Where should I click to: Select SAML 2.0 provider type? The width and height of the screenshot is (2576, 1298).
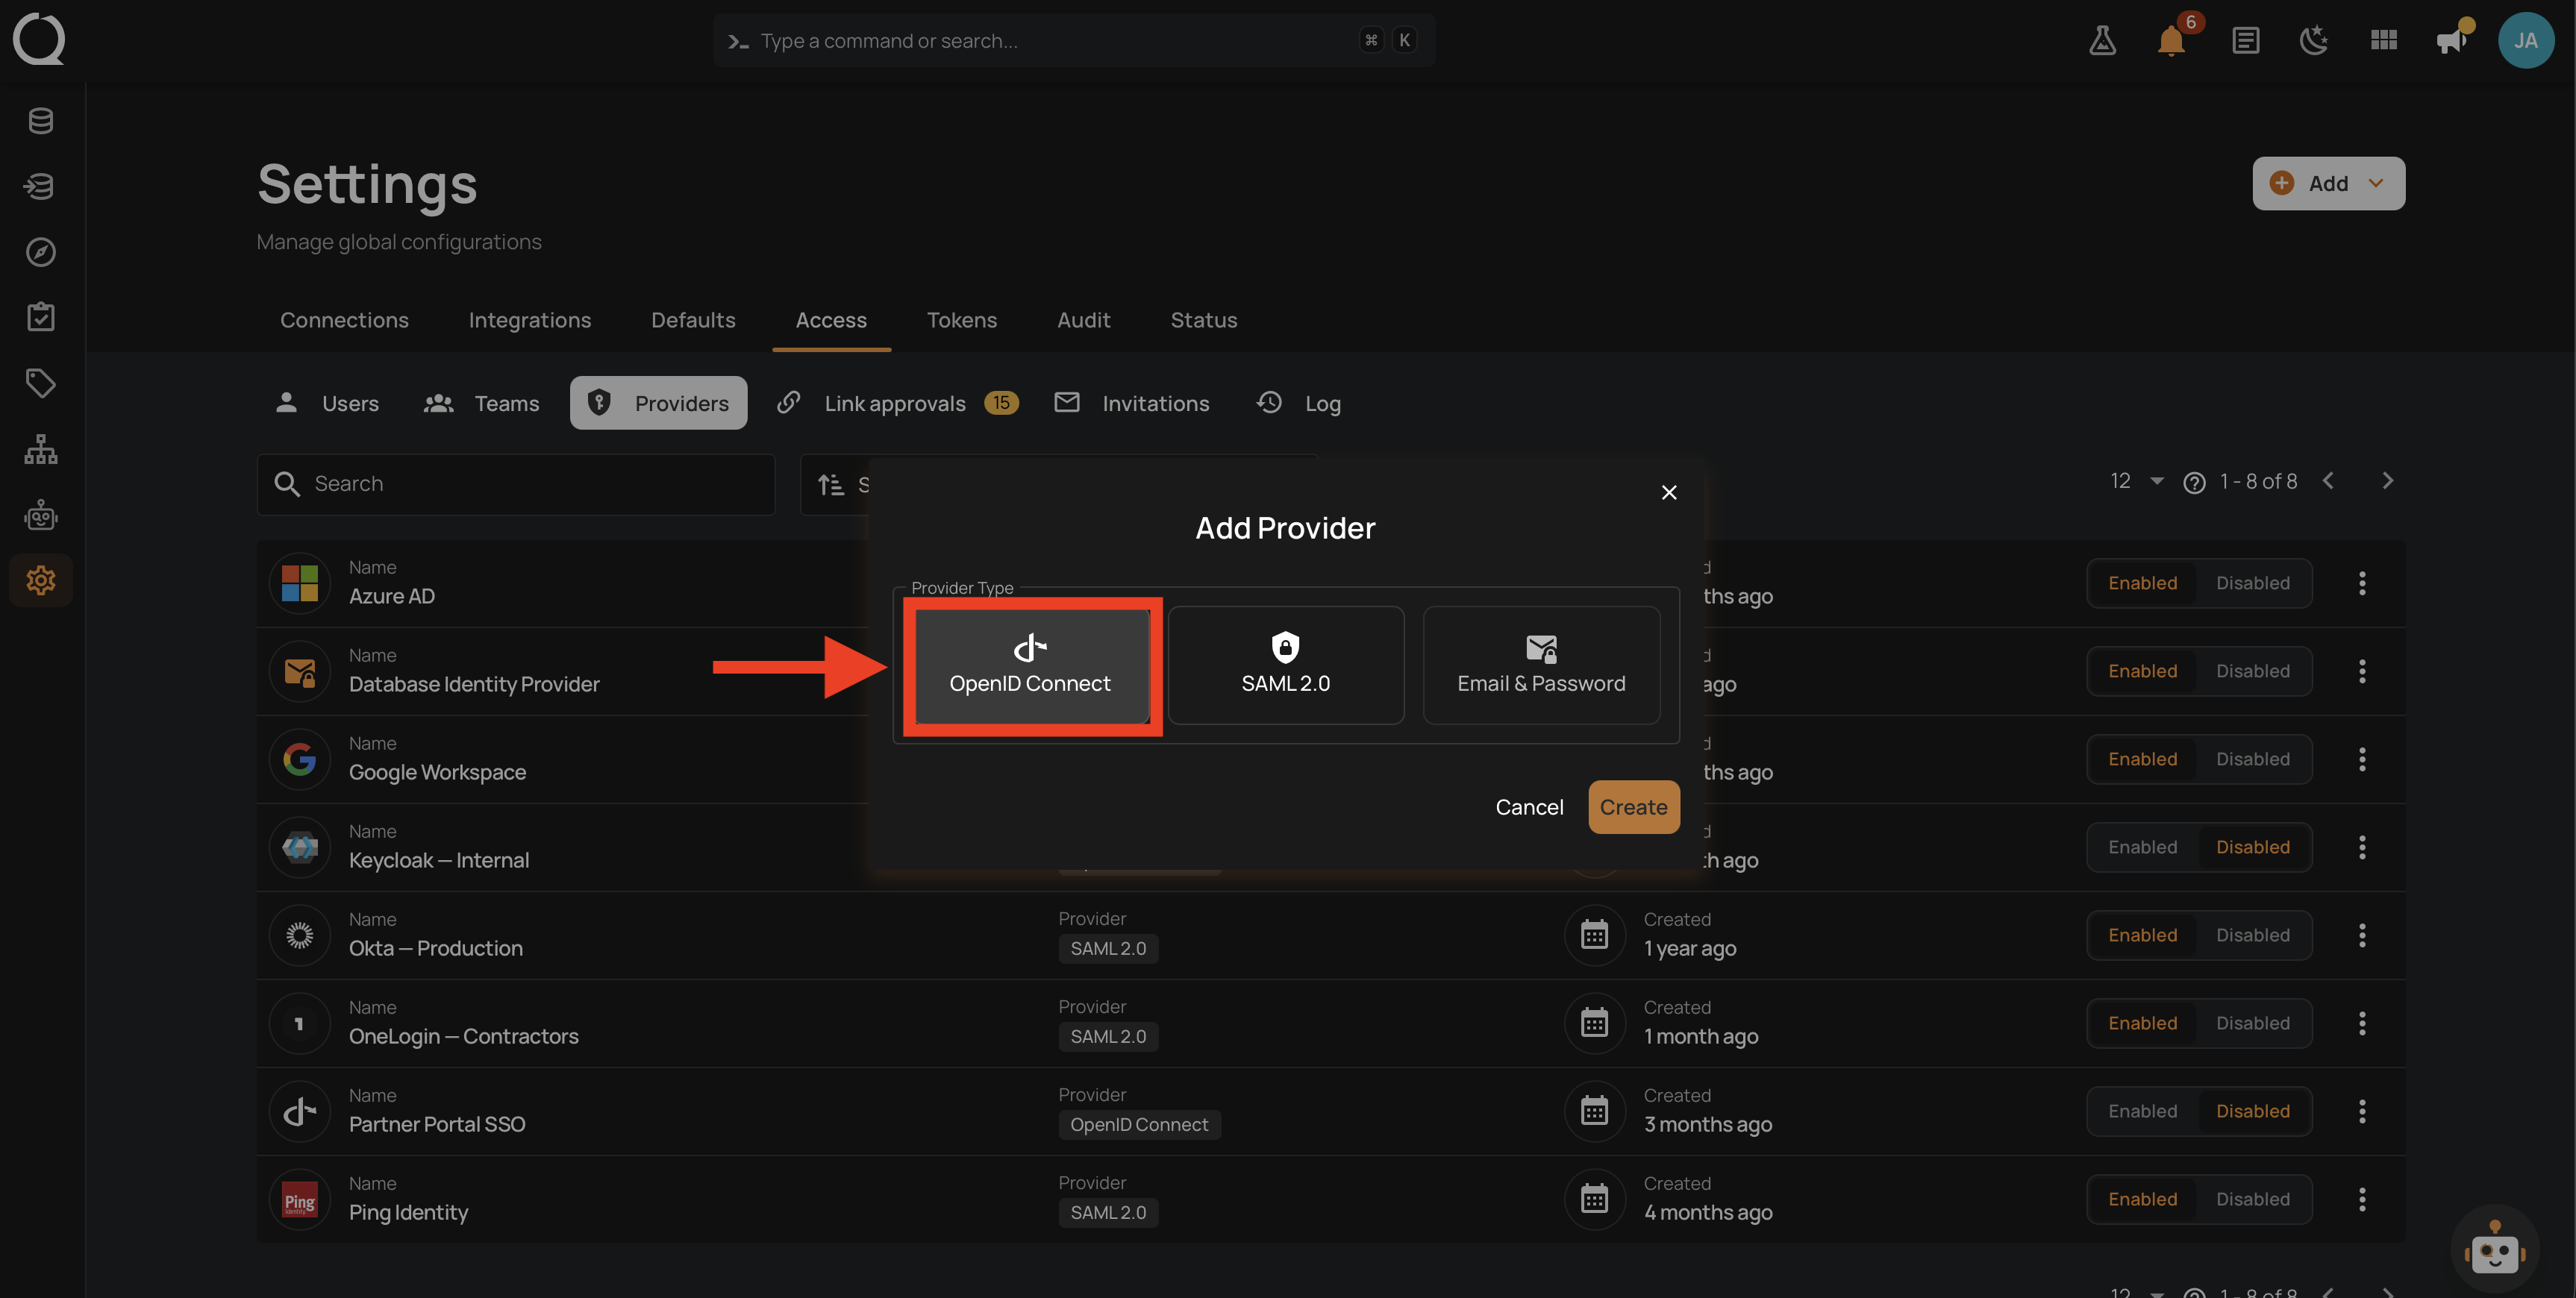click(x=1285, y=666)
